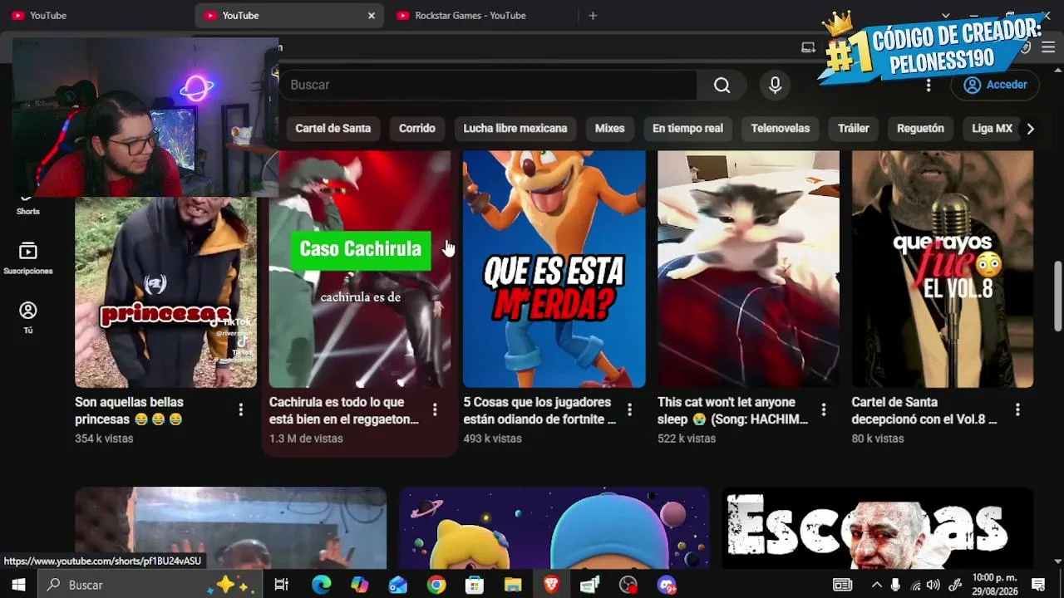Open File Explorer from the taskbar
This screenshot has height=598, width=1064.
tap(513, 585)
